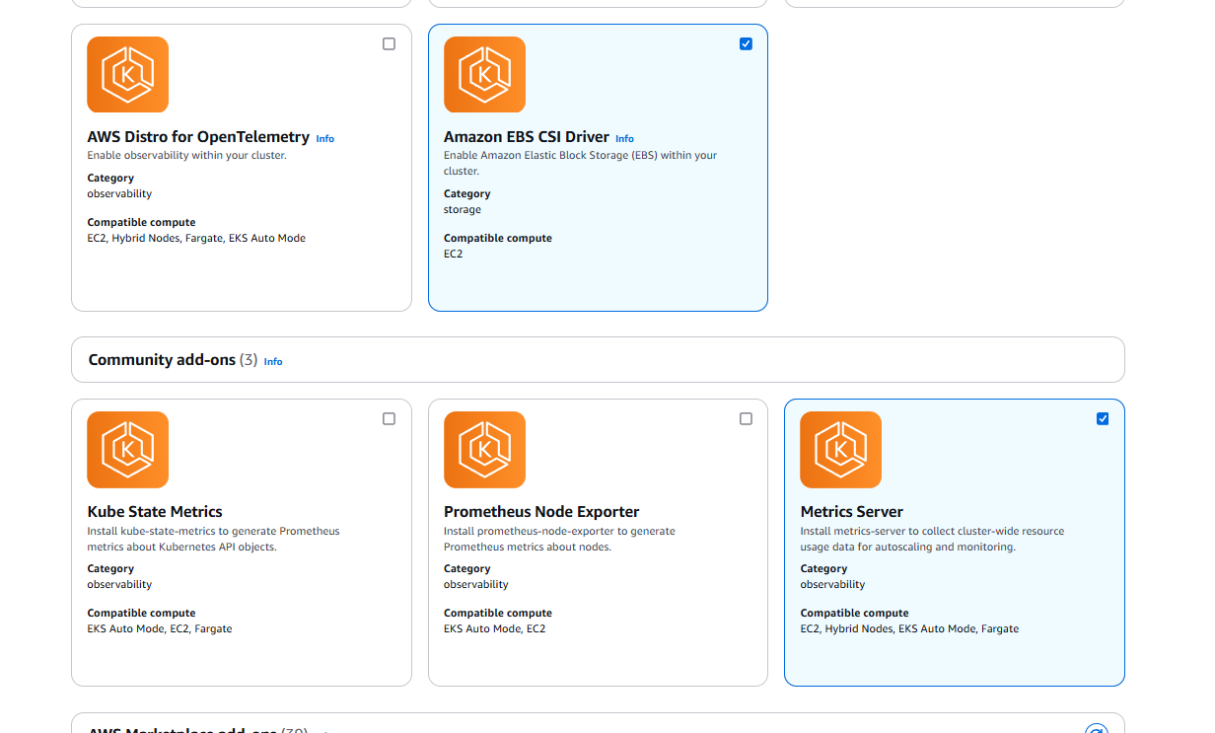The width and height of the screenshot is (1215, 733).
Task: Click the 'Install kube-state-metrics to generate' description
Action: click(x=213, y=539)
